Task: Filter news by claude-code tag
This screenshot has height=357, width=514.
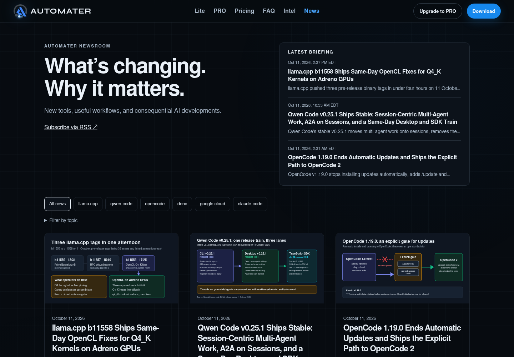Action: coord(250,204)
